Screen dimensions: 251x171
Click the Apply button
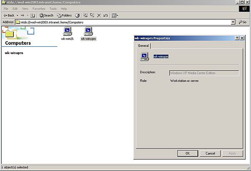[x=233, y=153]
